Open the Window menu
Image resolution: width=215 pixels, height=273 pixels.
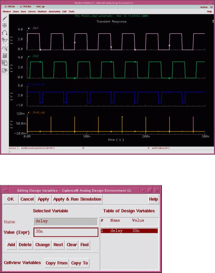[x=7, y=11]
